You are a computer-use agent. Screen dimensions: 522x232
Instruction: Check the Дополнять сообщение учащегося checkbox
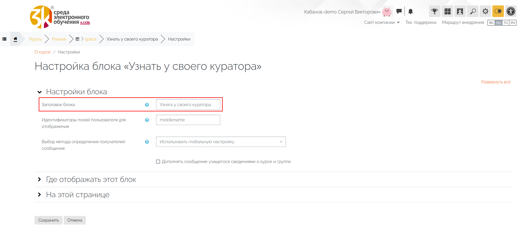[158, 162]
